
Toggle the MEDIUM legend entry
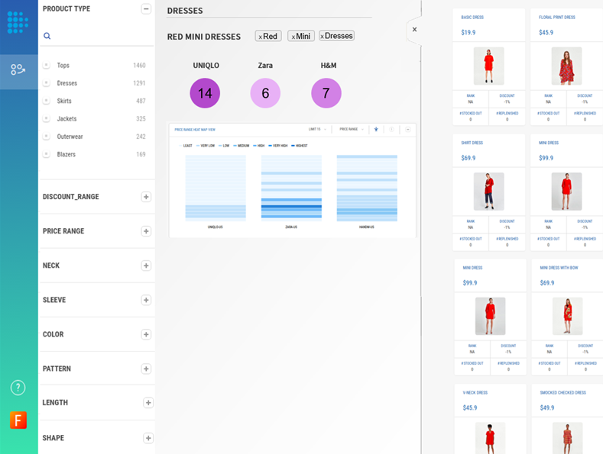coord(241,146)
